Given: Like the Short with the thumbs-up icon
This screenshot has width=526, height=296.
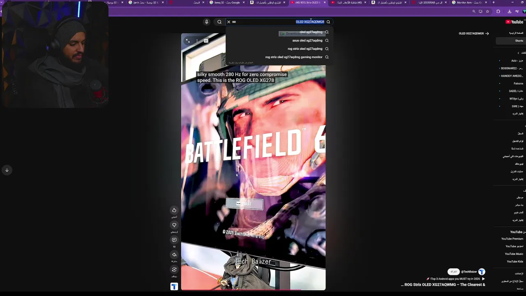Looking at the screenshot, I should coord(174,210).
